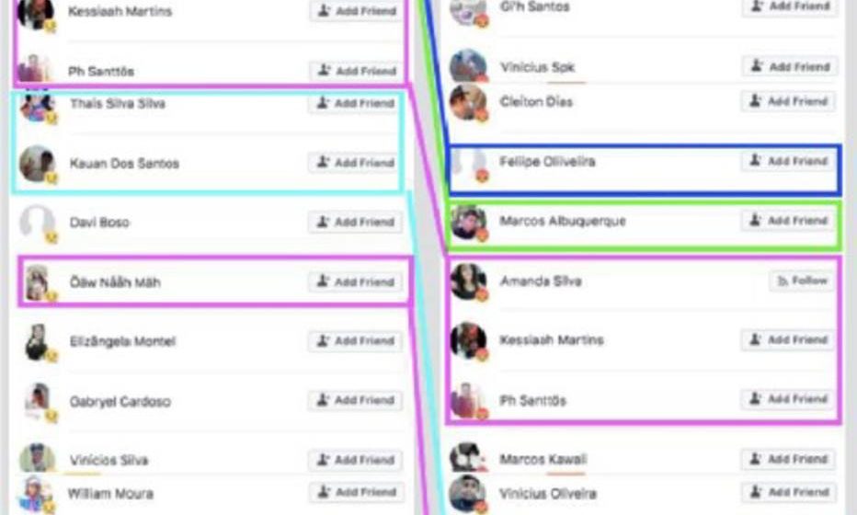Click Vinicius Oliveira's profile picture
Viewport: 857px width, 515px height.
pyautogui.click(x=468, y=494)
